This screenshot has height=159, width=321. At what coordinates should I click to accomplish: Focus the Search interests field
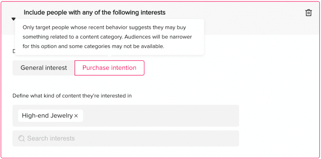126,139
